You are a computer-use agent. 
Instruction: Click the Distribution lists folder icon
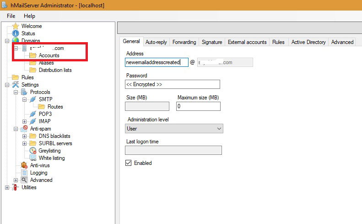tap(33, 70)
